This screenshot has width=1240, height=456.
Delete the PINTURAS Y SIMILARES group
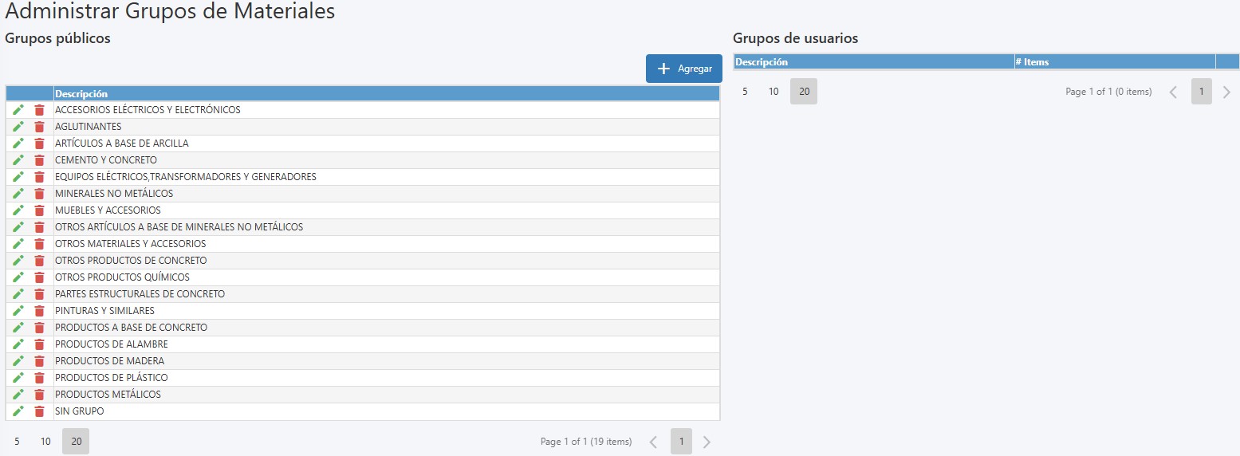(39, 311)
